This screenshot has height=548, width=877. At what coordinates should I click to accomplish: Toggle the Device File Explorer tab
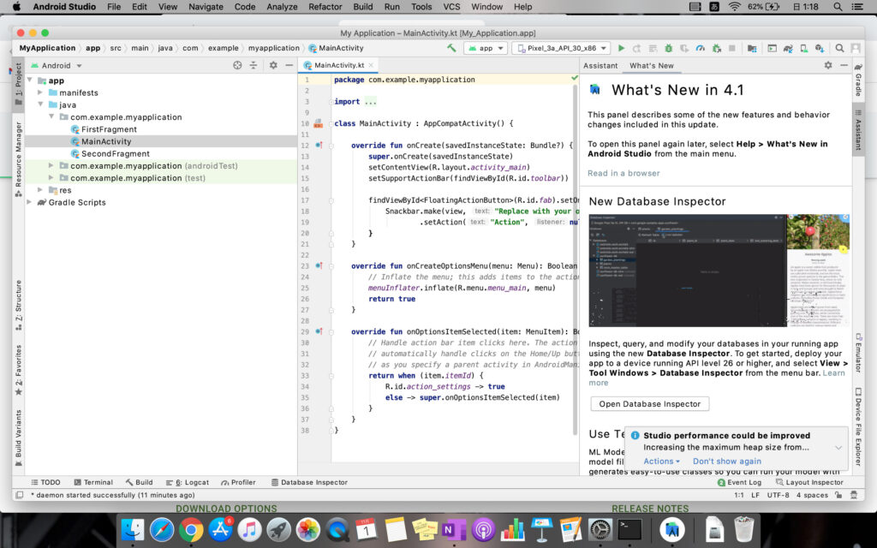pyautogui.click(x=858, y=426)
